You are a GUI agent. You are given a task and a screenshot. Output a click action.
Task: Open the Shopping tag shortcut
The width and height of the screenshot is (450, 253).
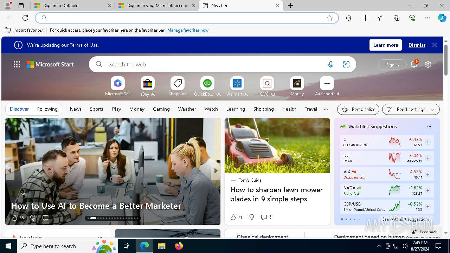(178, 86)
